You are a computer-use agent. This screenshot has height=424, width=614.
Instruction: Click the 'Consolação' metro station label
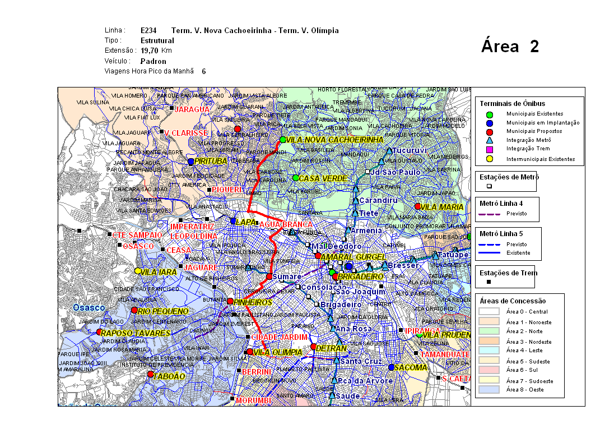point(323,287)
